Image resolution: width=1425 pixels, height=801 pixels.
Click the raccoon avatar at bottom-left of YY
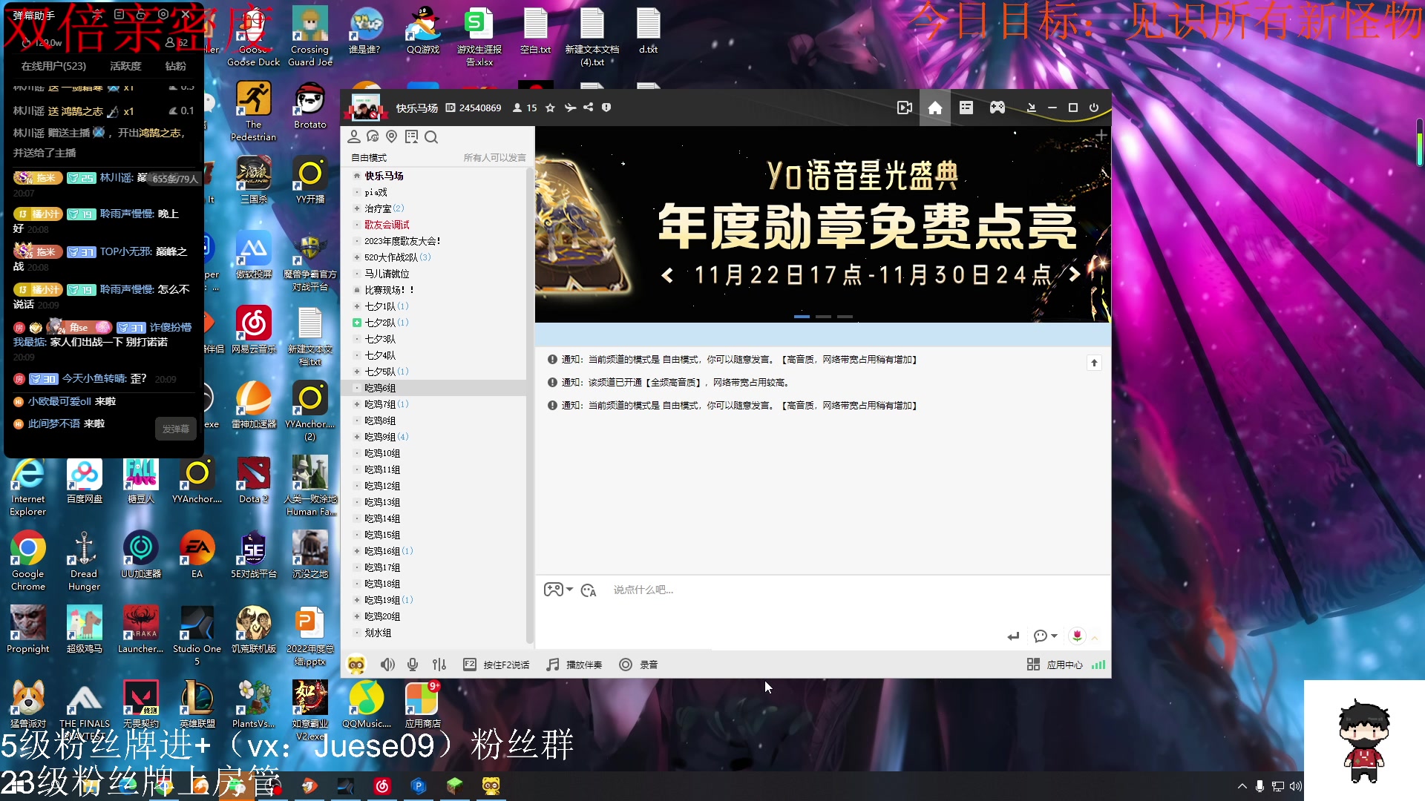coord(356,665)
